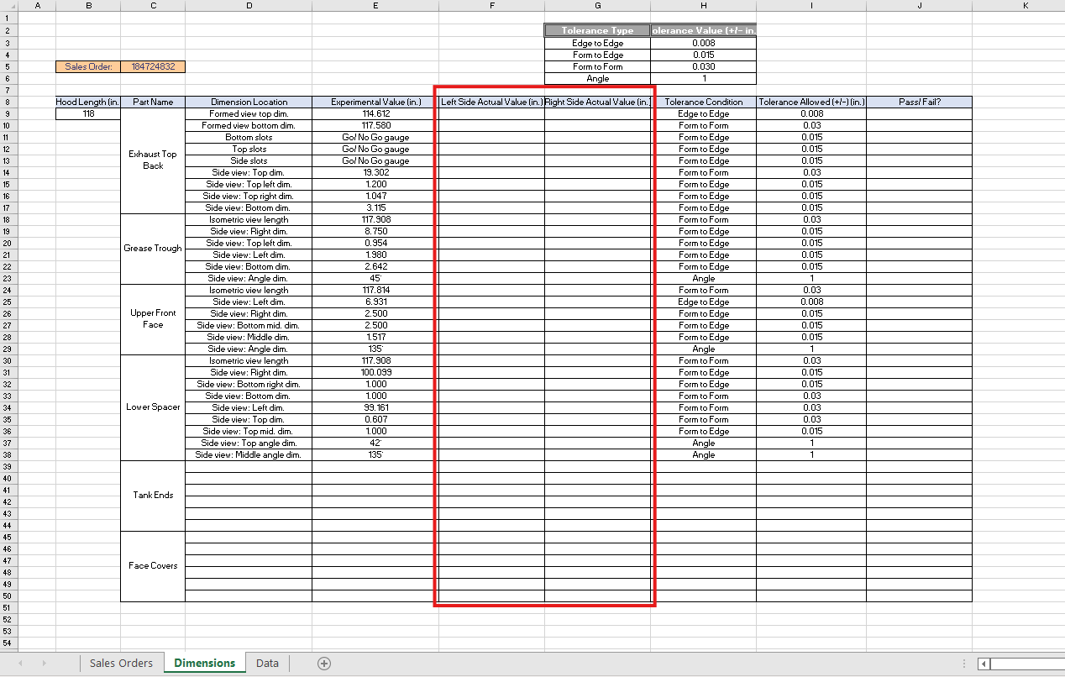Select the experimental value 114.612 cell
The height and width of the screenshot is (677, 1065).
tap(375, 113)
